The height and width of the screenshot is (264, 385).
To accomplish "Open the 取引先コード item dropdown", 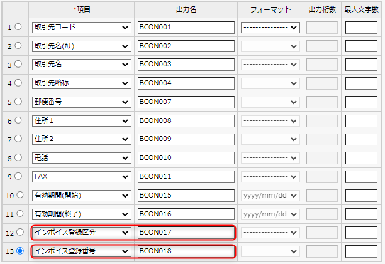I will click(81, 28).
